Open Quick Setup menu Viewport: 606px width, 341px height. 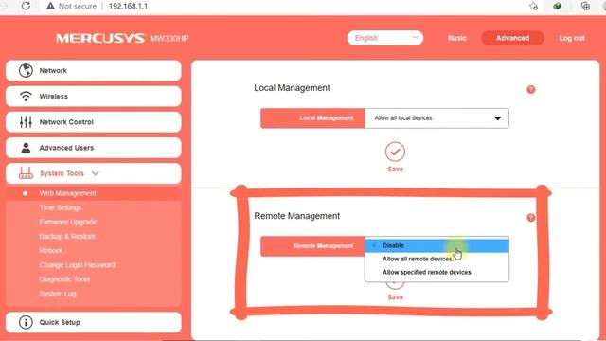point(94,322)
